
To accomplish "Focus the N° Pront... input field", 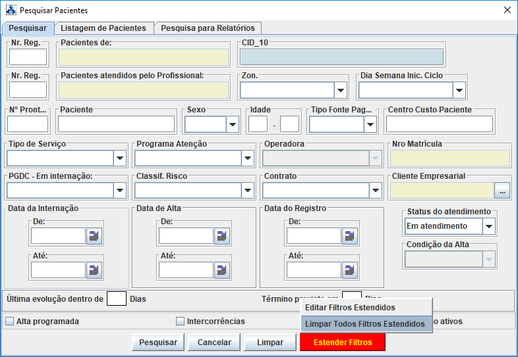I will pyautogui.click(x=28, y=125).
